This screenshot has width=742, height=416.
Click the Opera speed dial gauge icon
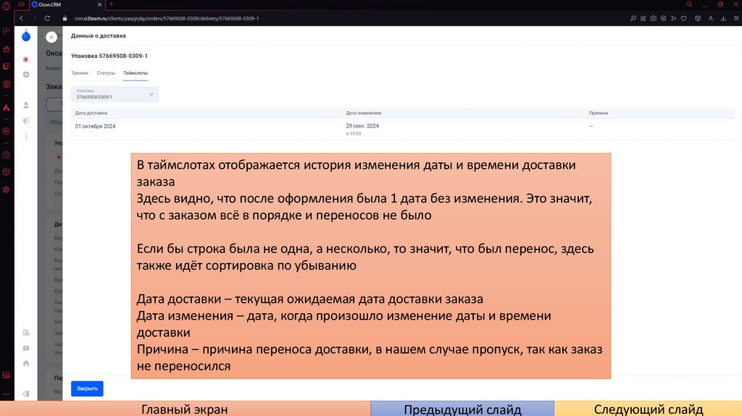(x=6, y=31)
